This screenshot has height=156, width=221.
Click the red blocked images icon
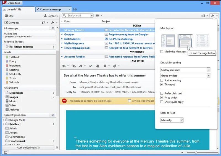point(64,101)
